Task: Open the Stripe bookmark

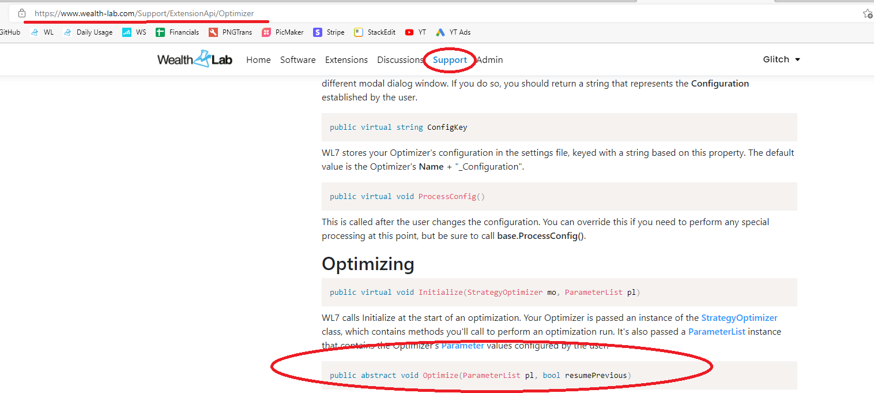Action: click(x=329, y=32)
